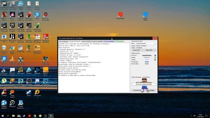Screen dimensions: 210x118
Task: Click the Desconectarse button
Action: [x=137, y=90]
